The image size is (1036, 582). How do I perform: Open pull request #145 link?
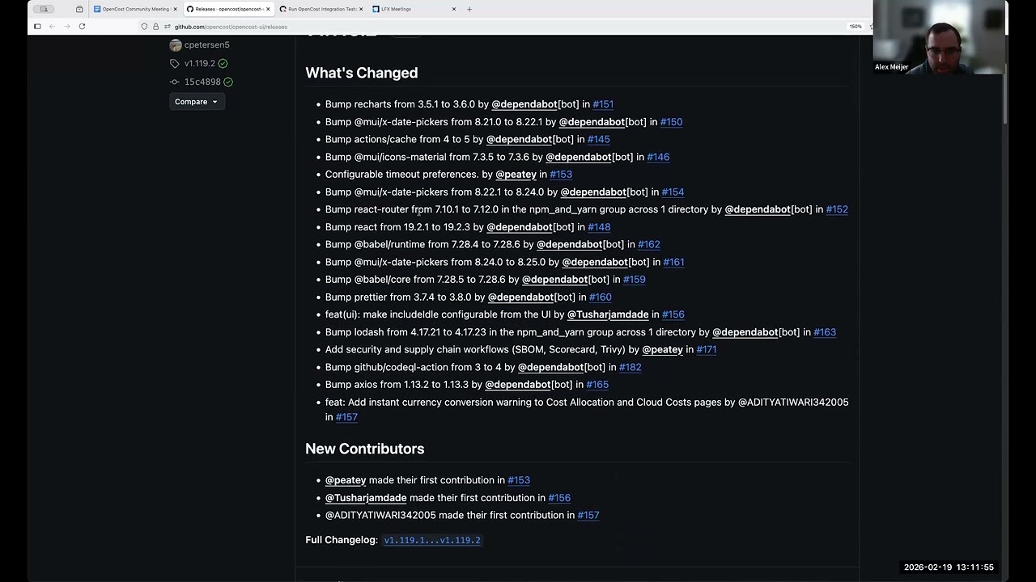pos(598,139)
